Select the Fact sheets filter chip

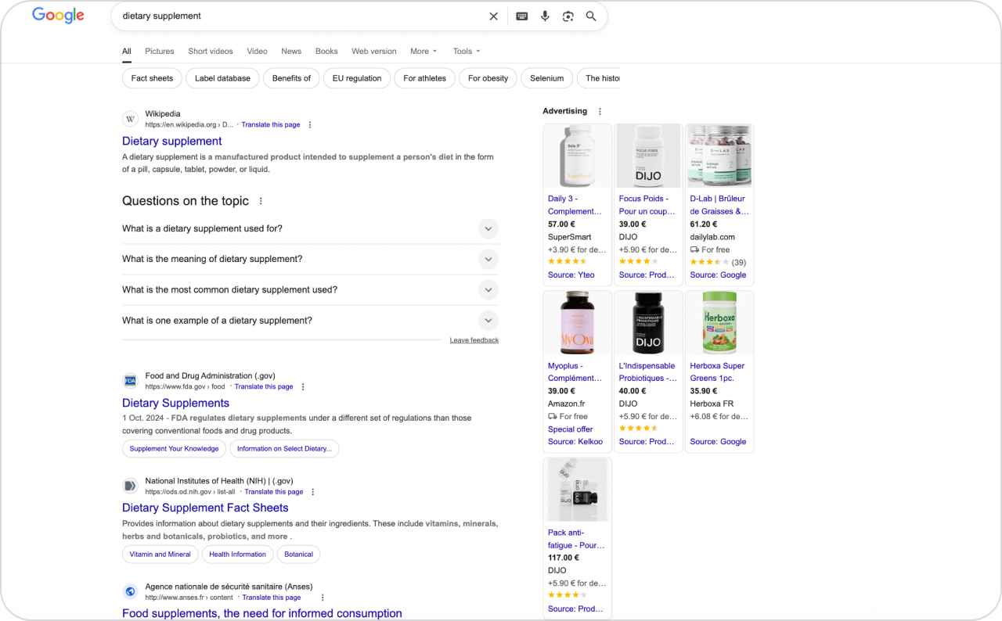click(151, 78)
